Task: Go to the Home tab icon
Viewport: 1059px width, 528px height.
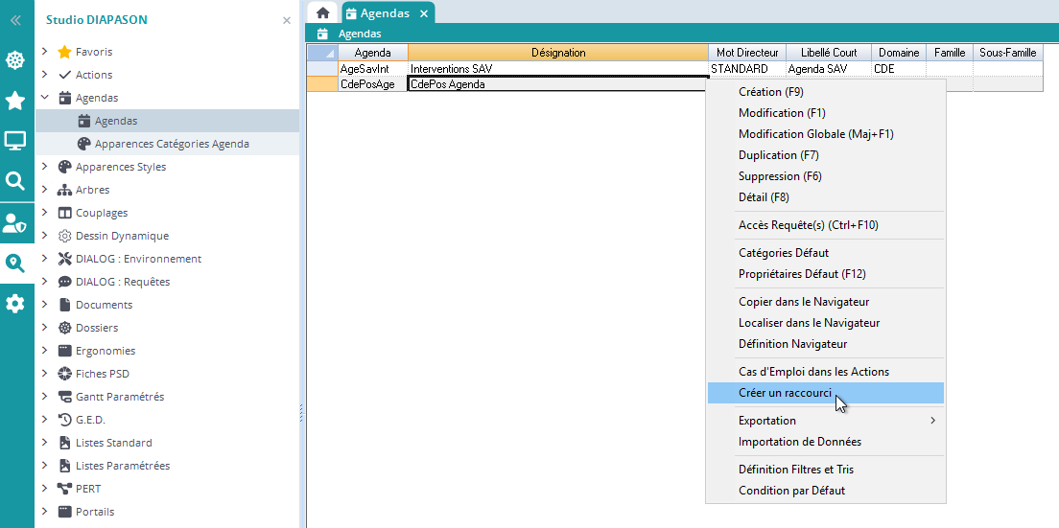Action: pos(323,12)
